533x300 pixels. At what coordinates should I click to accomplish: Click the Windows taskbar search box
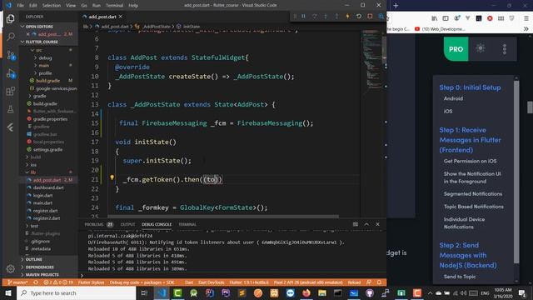[x=76, y=292]
